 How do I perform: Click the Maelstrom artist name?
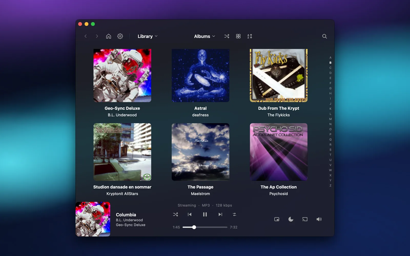click(x=200, y=194)
